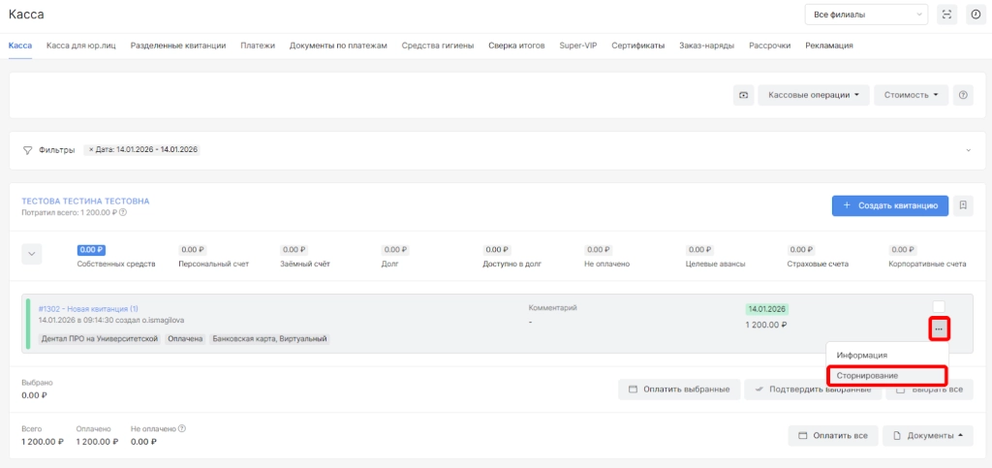Click the cash drawer icon beside Кассовые операции
This screenshot has width=992, height=468.
point(744,95)
